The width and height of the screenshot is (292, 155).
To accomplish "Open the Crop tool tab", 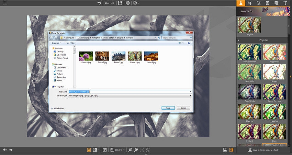I will point(250,3).
